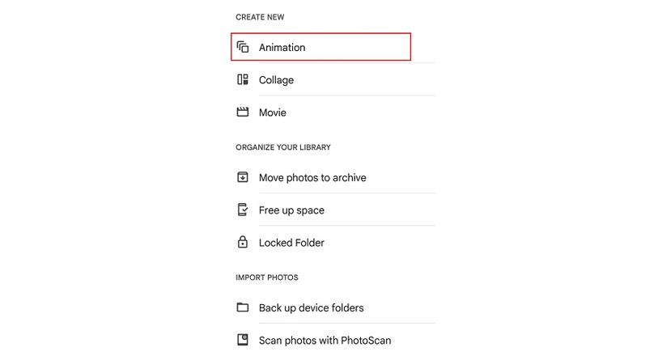Viewport: 662px width, 356px height.
Task: Click the CREATE NEW section heading
Action: (260, 17)
